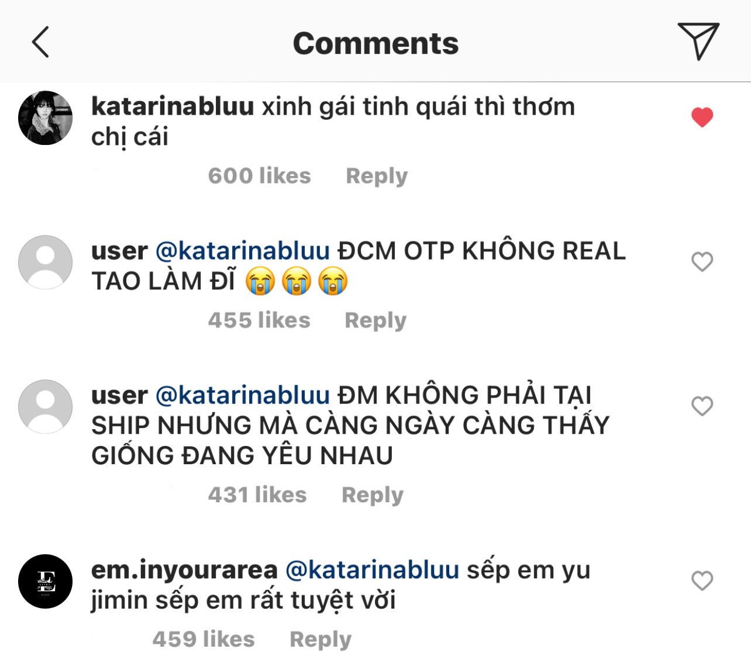Like the "KHÔNG PHẢI TẠI SHIP" comment
This screenshot has width=751, height=670.
702,406
